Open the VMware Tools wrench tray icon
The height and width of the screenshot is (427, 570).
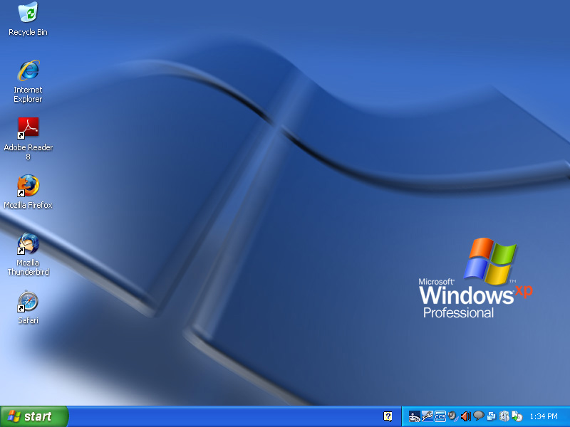click(x=426, y=416)
